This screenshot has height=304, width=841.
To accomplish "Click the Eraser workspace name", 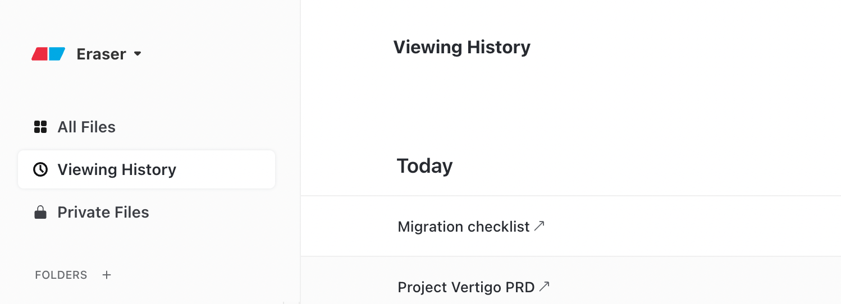I will [101, 54].
